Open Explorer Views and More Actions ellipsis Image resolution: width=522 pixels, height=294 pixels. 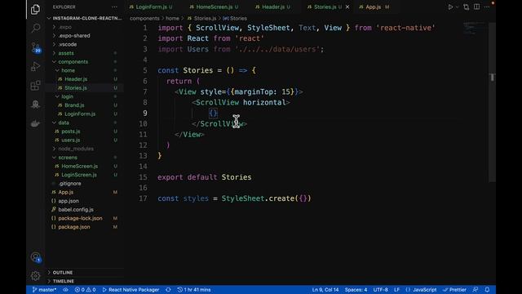[x=114, y=7]
